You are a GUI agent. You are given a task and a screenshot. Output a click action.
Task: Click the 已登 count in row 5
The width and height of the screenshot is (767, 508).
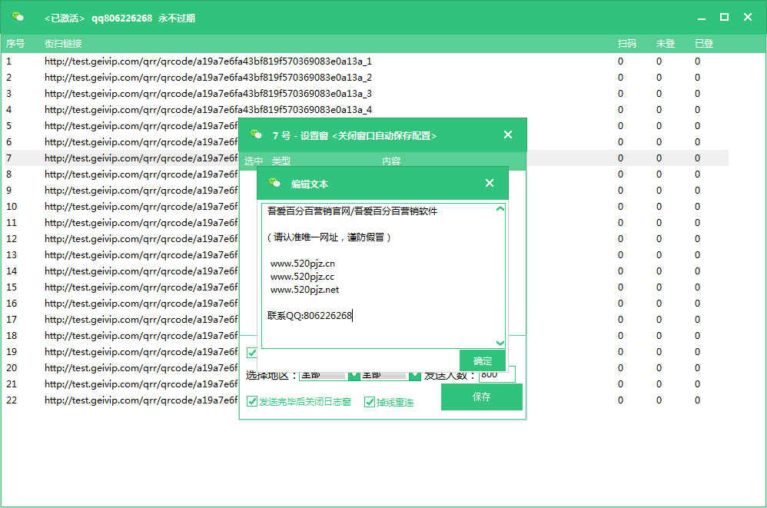pos(697,126)
